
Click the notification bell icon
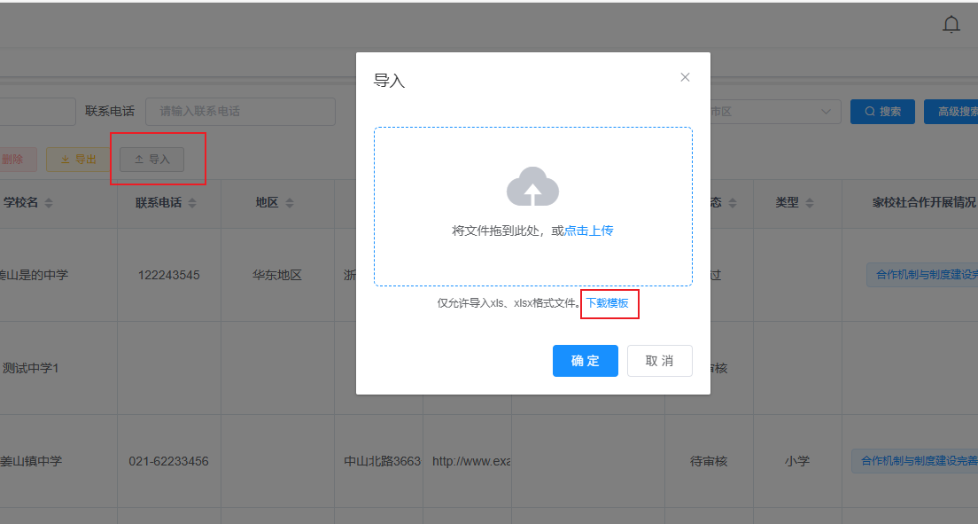point(951,25)
